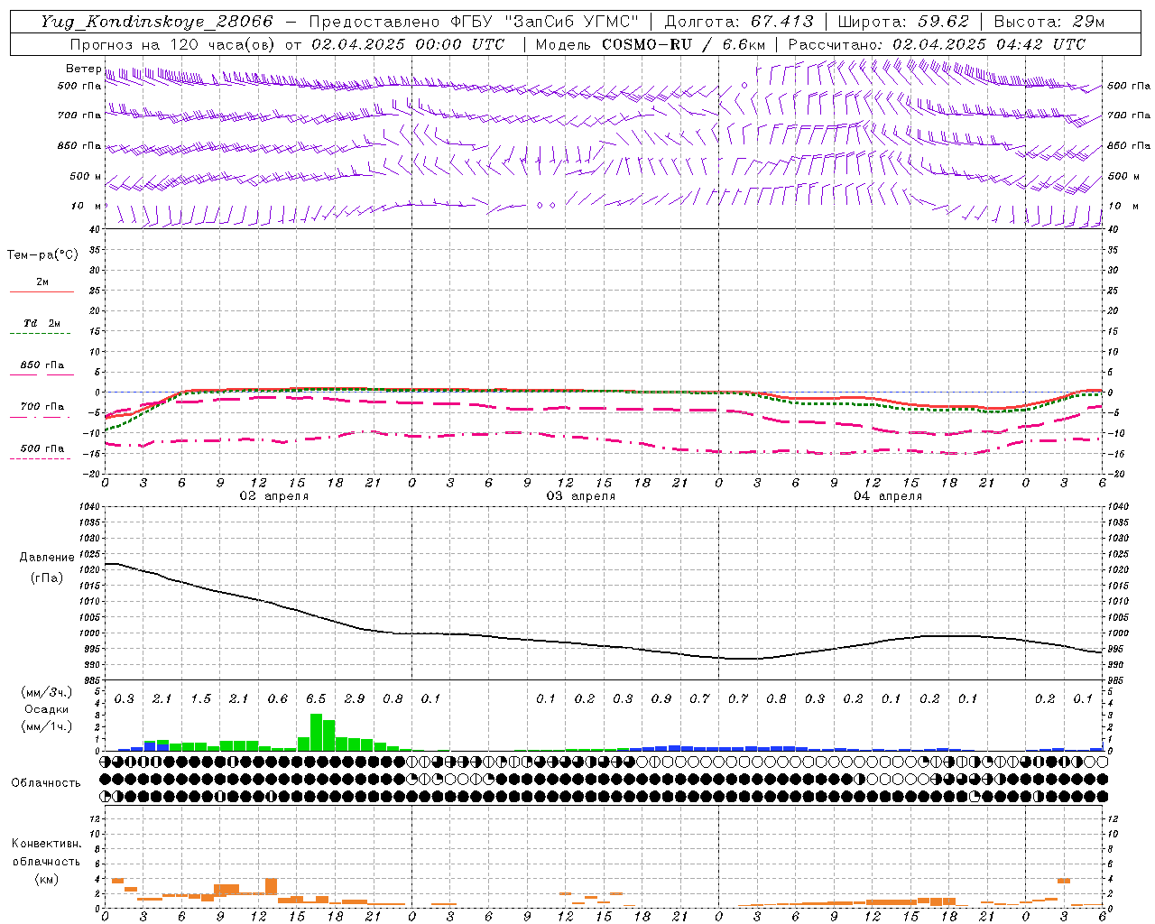
Task: Click the '04 апреля' date label
Action: click(887, 496)
